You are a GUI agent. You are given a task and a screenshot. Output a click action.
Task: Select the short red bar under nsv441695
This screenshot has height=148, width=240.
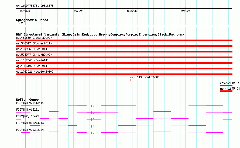pyautogui.click(x=226, y=91)
